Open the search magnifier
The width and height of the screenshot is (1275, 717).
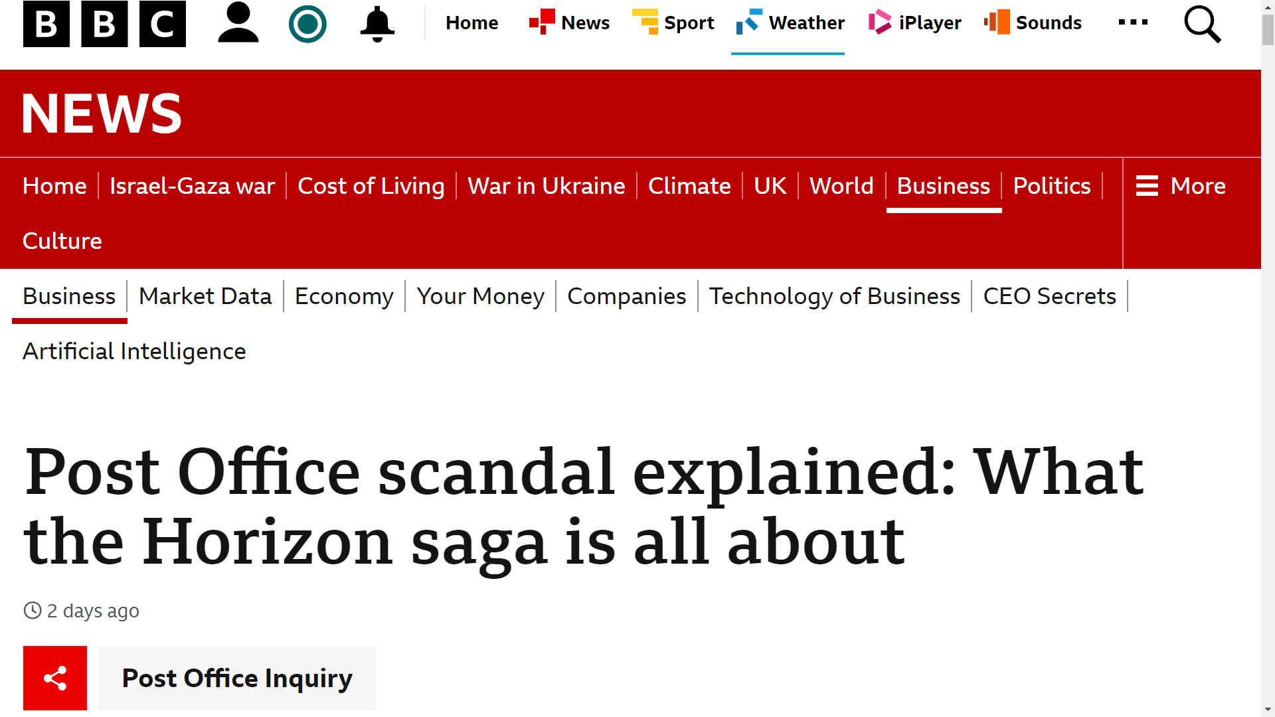pyautogui.click(x=1202, y=24)
